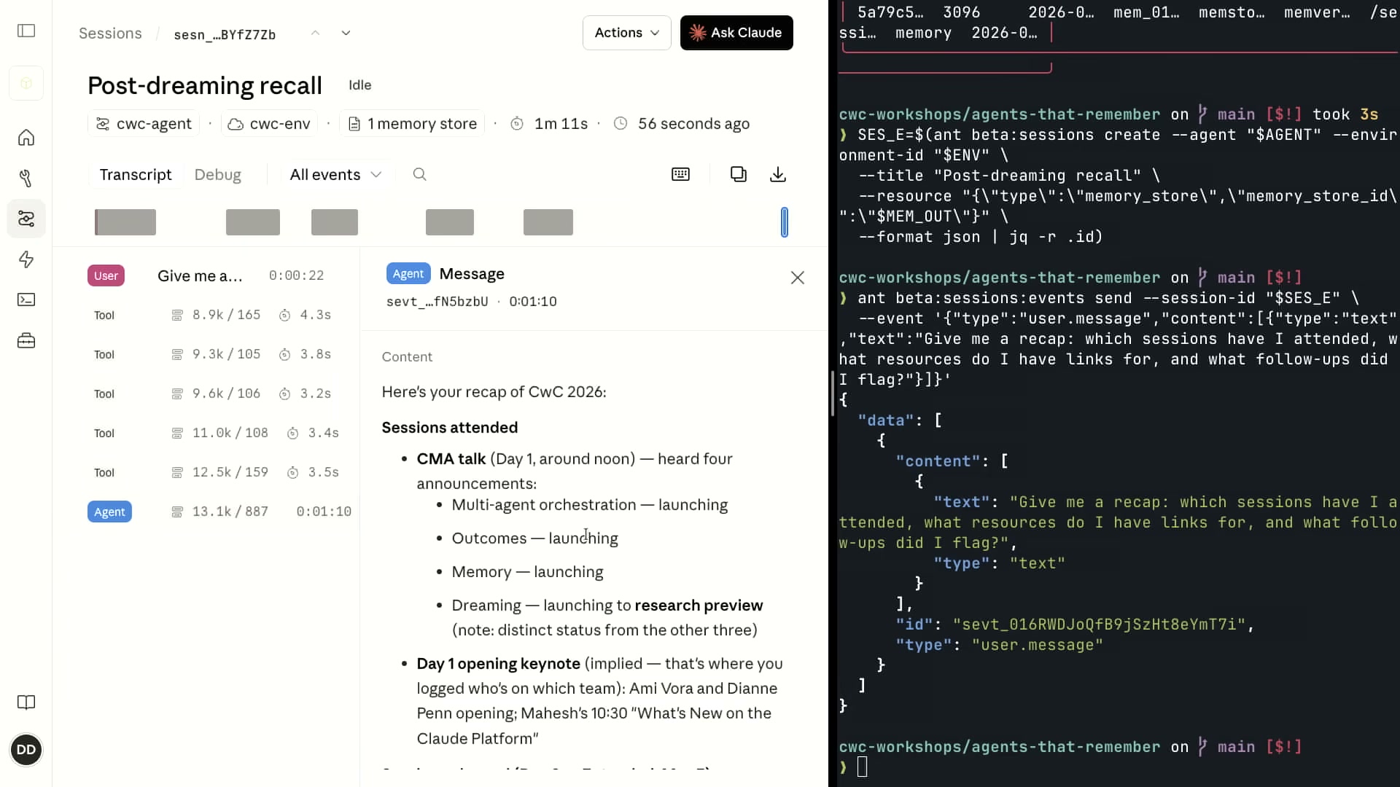
Task: Select the first gray timeline block
Action: click(x=125, y=222)
